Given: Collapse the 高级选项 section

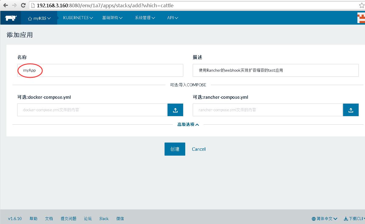Looking at the screenshot, I should [x=188, y=124].
